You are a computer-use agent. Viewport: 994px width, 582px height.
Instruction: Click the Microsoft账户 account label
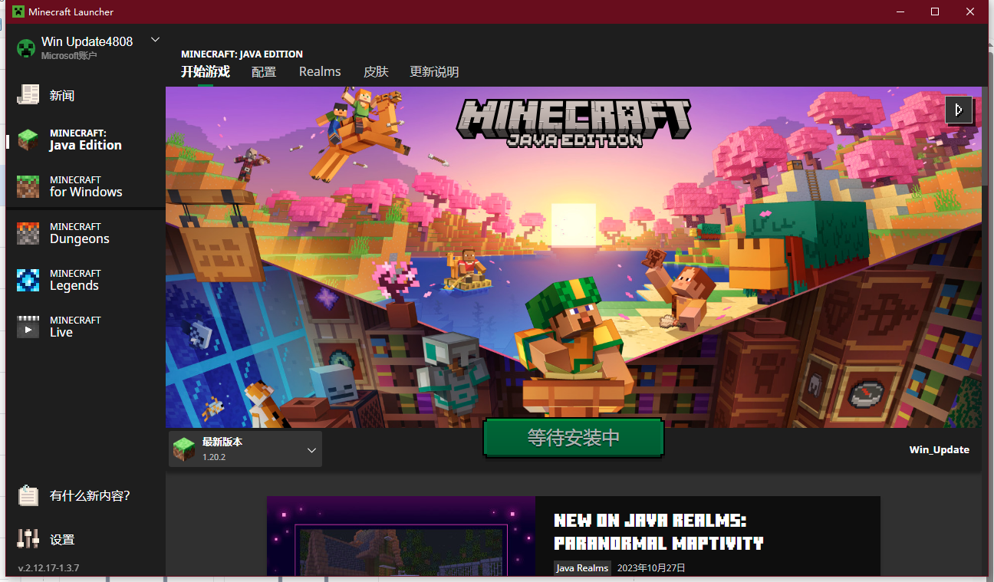point(69,56)
